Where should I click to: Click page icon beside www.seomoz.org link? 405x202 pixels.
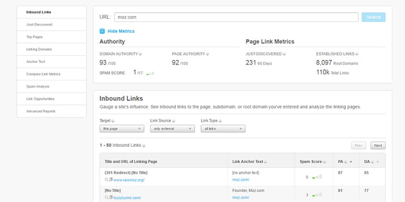111,179
